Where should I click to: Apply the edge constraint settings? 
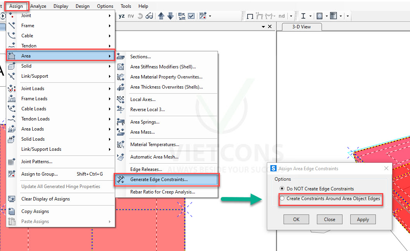coord(363,219)
